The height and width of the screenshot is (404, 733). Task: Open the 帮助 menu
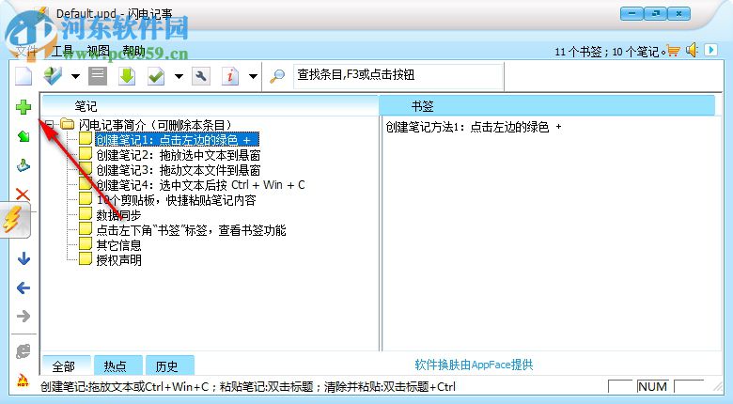tap(133, 51)
